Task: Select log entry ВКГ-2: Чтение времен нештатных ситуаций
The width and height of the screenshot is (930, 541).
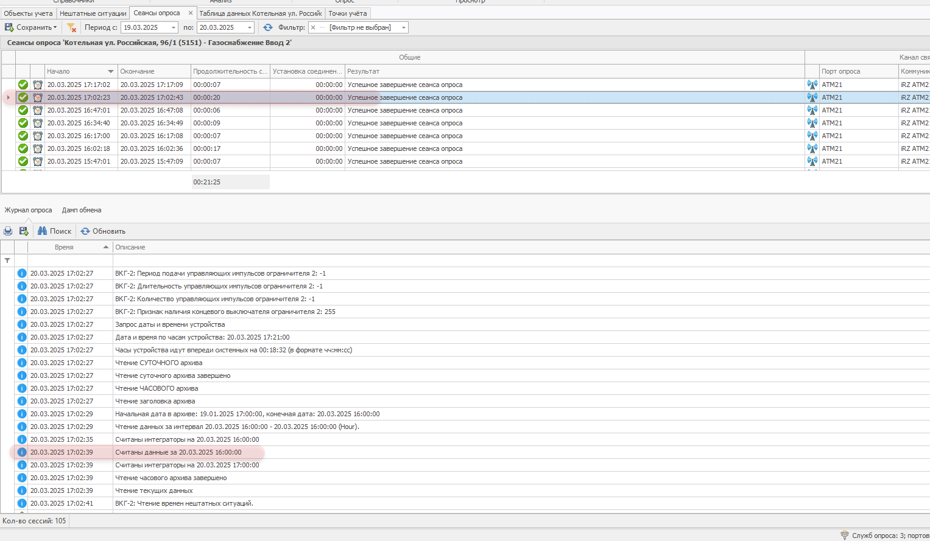Action: (465, 503)
